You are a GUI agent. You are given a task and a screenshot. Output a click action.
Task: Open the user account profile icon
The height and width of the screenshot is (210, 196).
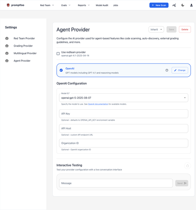tap(191, 5)
